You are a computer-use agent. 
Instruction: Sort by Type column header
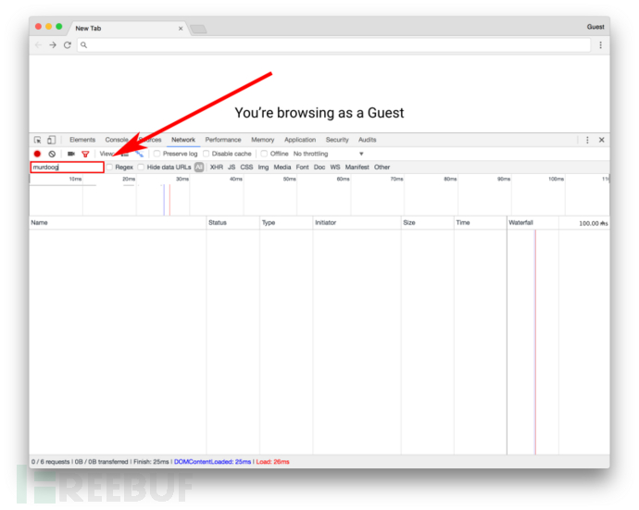pos(286,223)
